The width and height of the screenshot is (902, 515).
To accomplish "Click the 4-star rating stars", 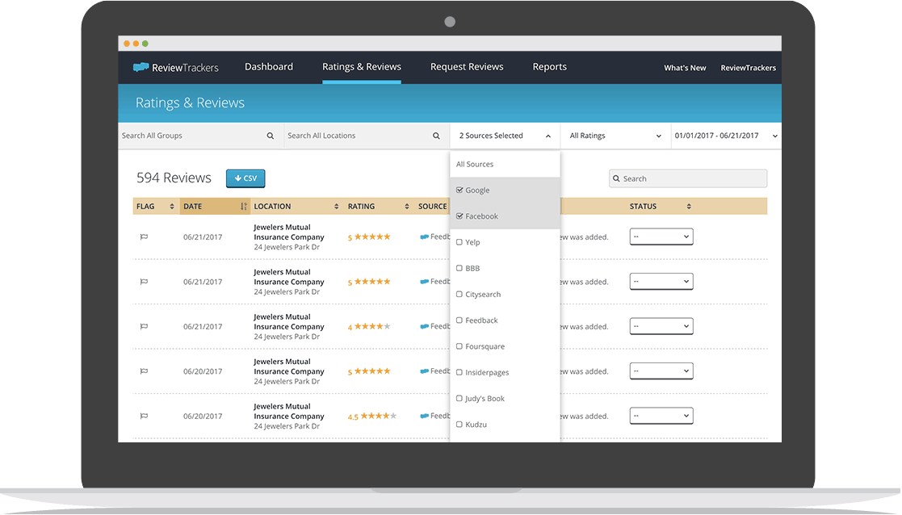I will [372, 326].
